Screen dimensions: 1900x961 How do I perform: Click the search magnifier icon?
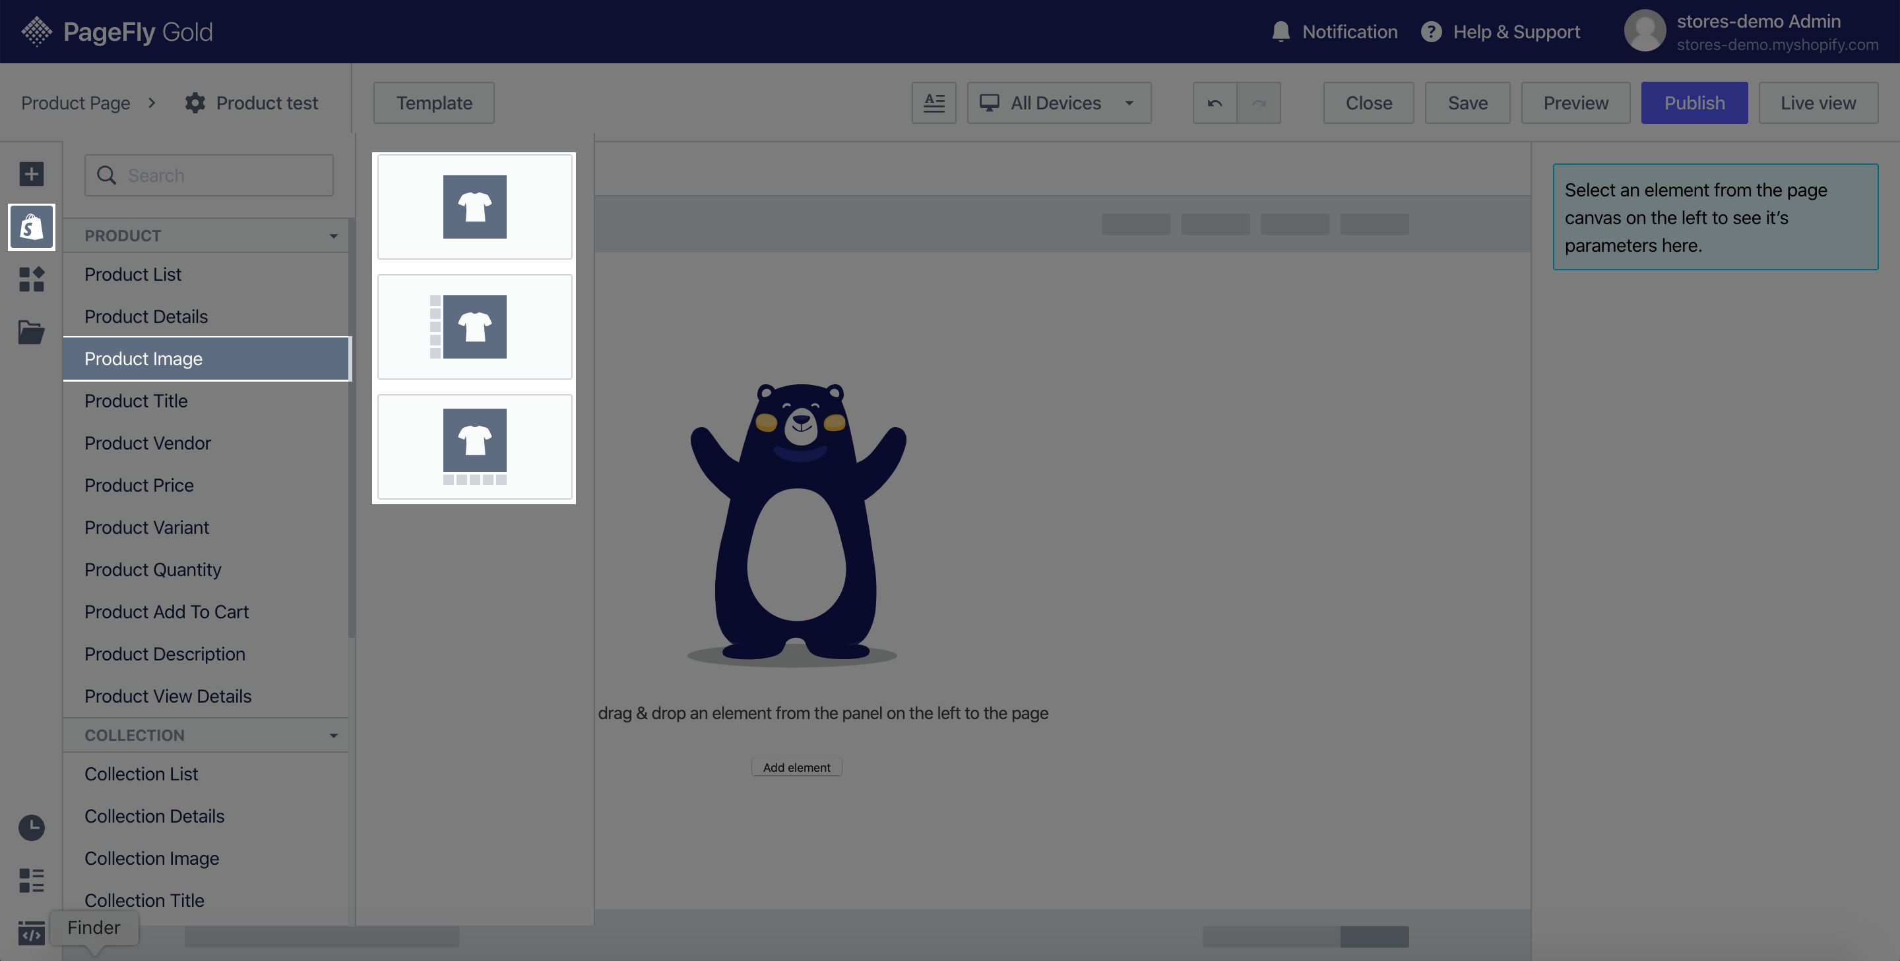tap(106, 175)
